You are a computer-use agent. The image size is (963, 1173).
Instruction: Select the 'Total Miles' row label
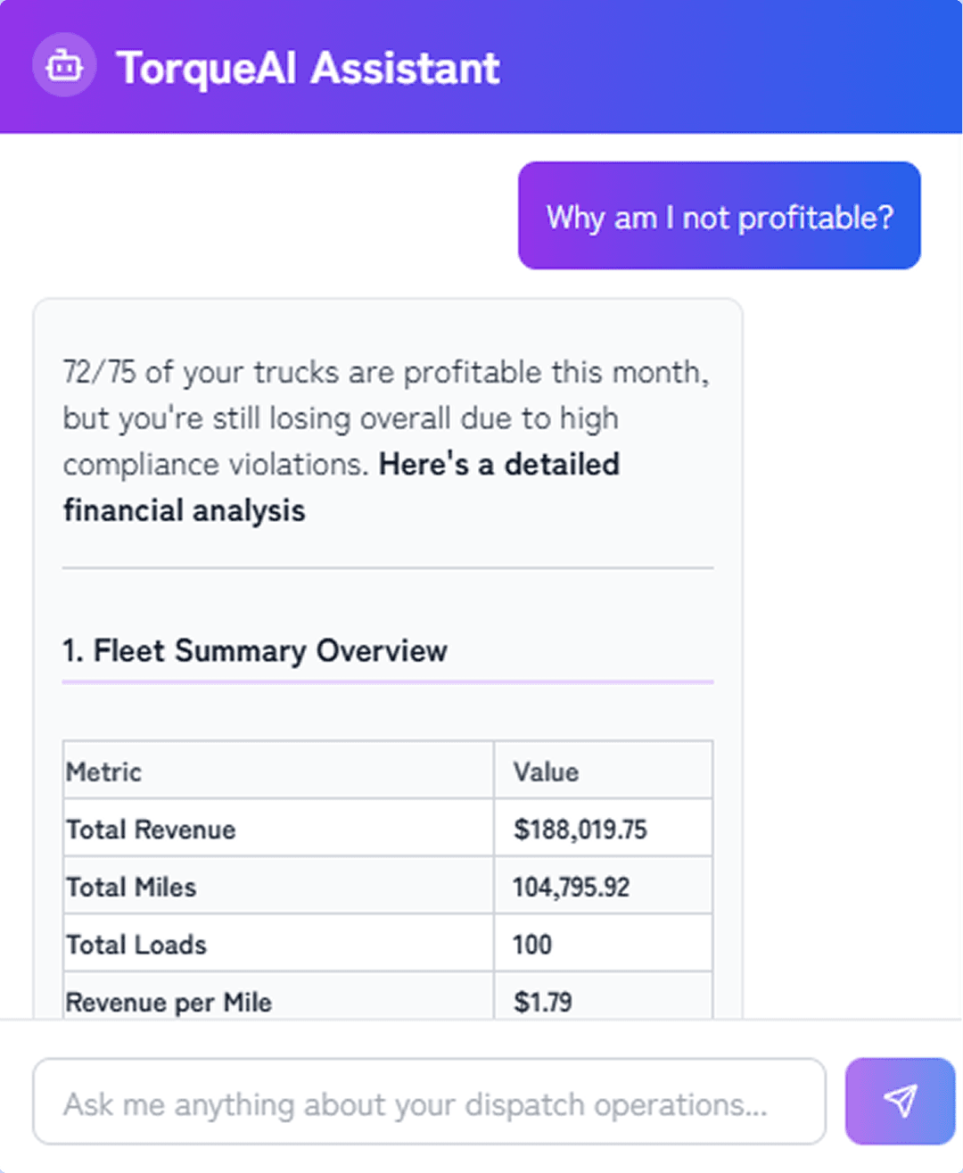(131, 888)
